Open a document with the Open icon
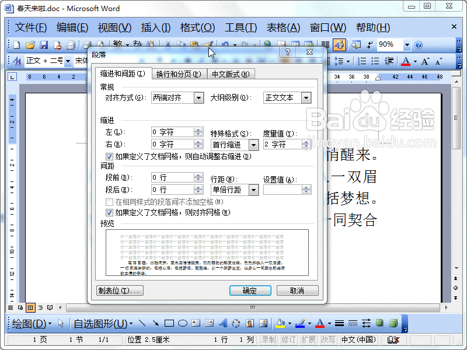This screenshot has height=350, width=467. (30, 44)
